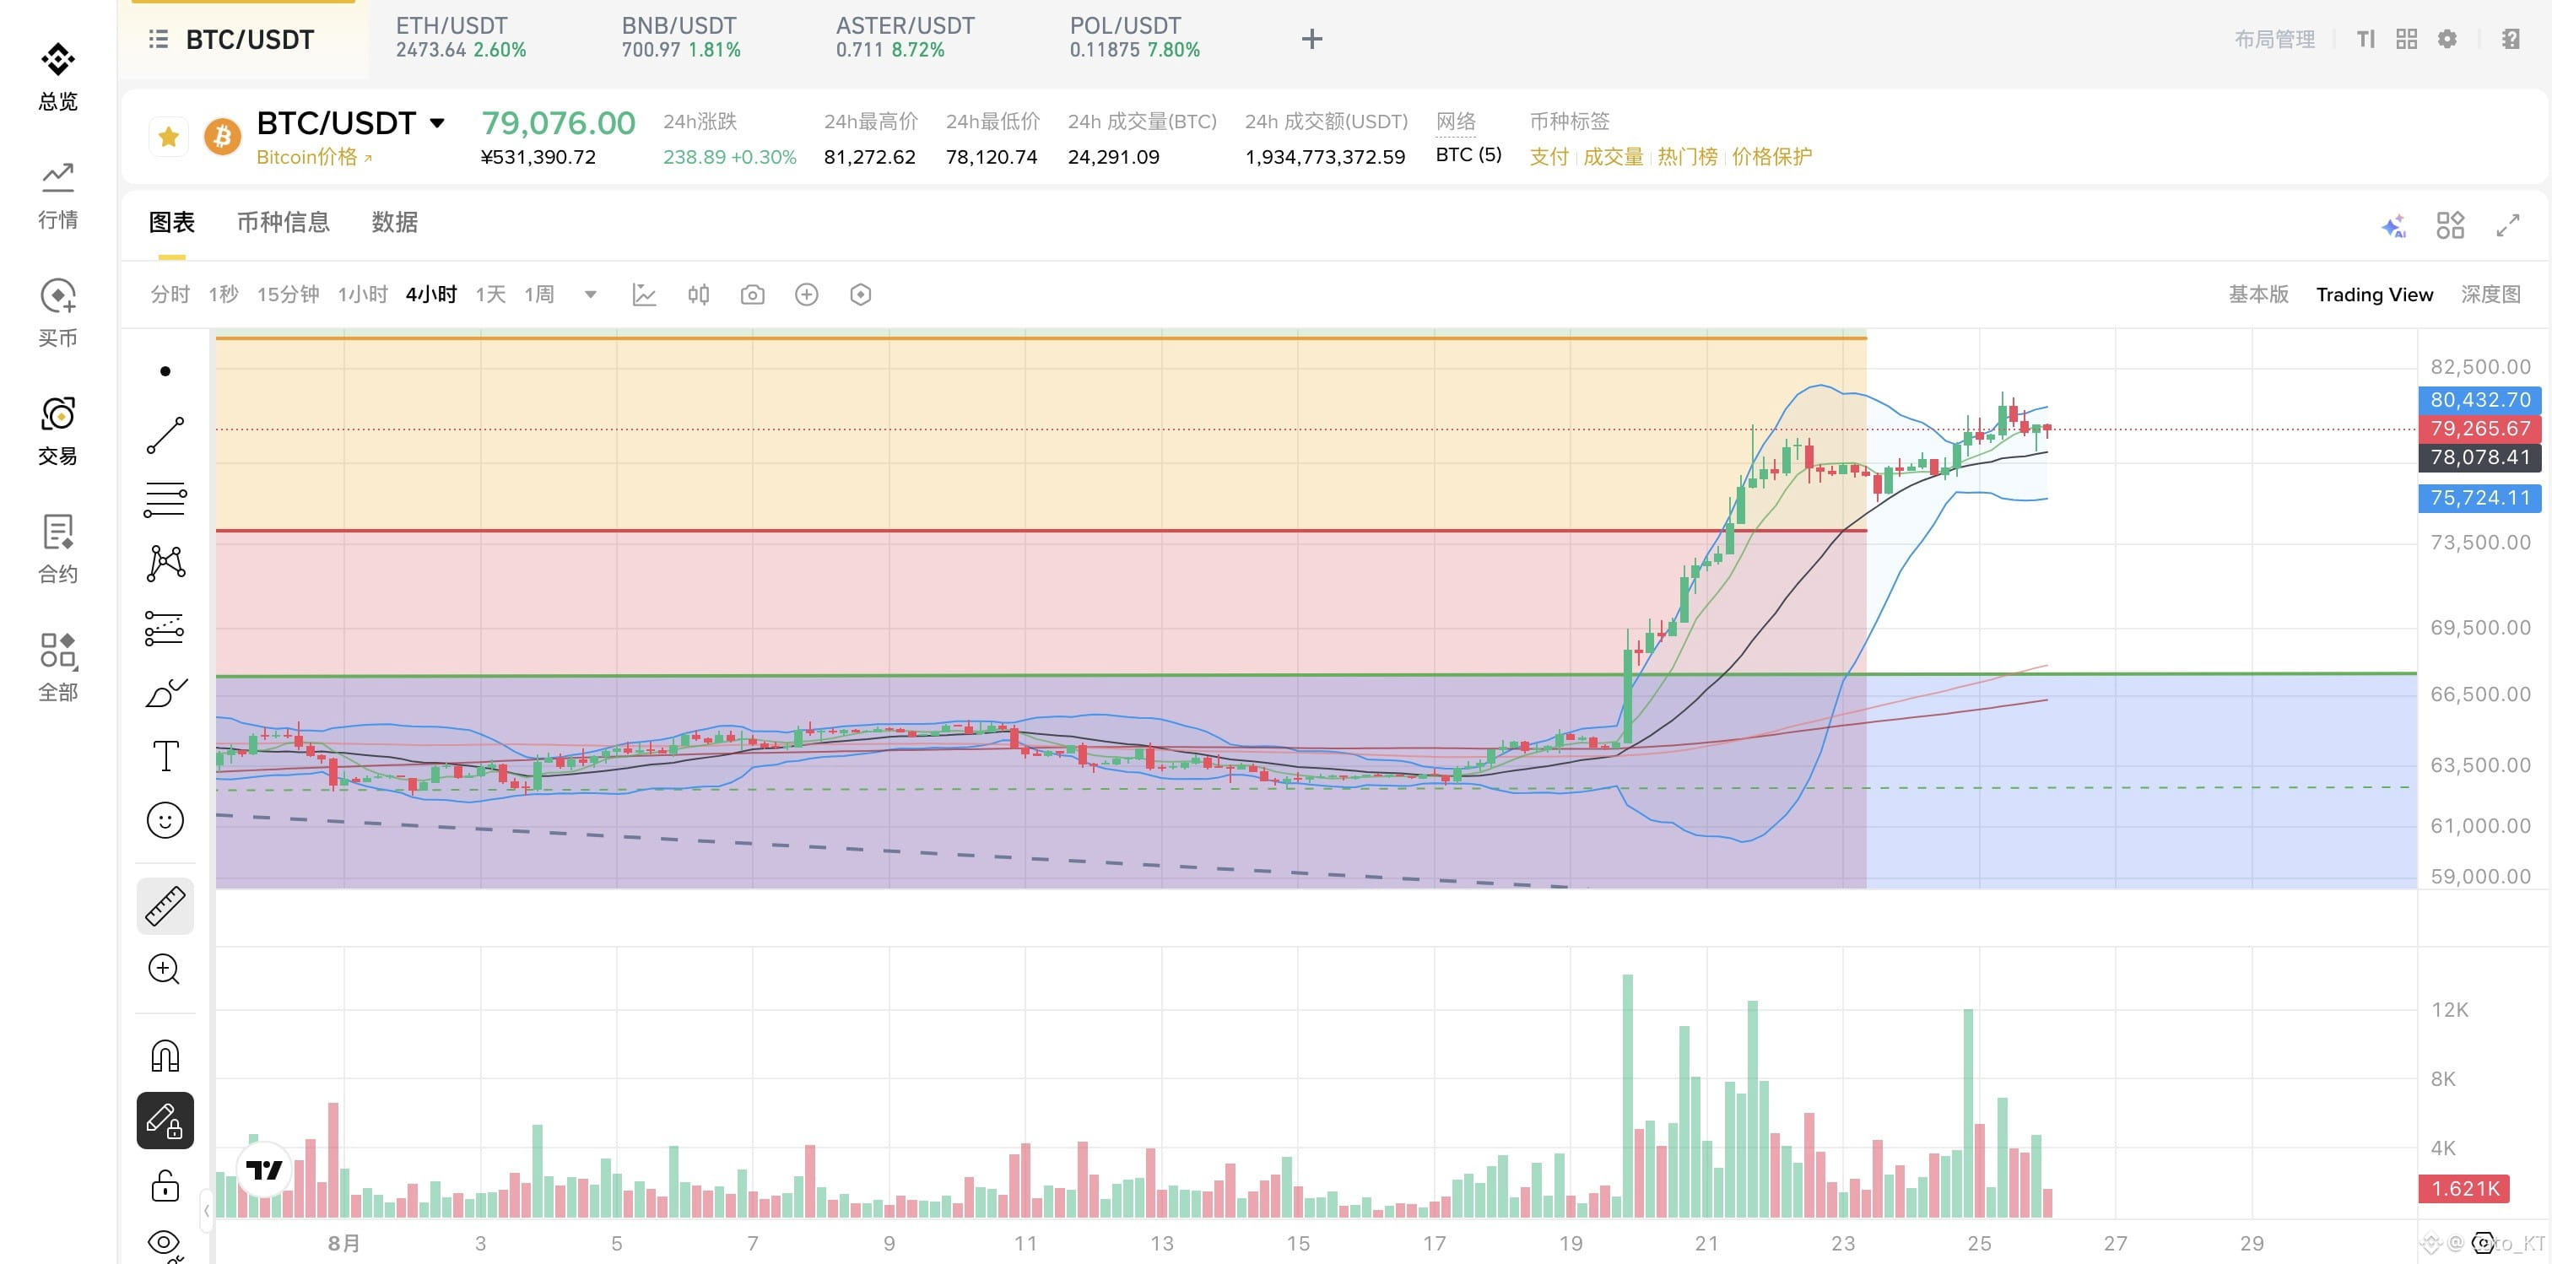Select the forecast position tool

point(165,627)
